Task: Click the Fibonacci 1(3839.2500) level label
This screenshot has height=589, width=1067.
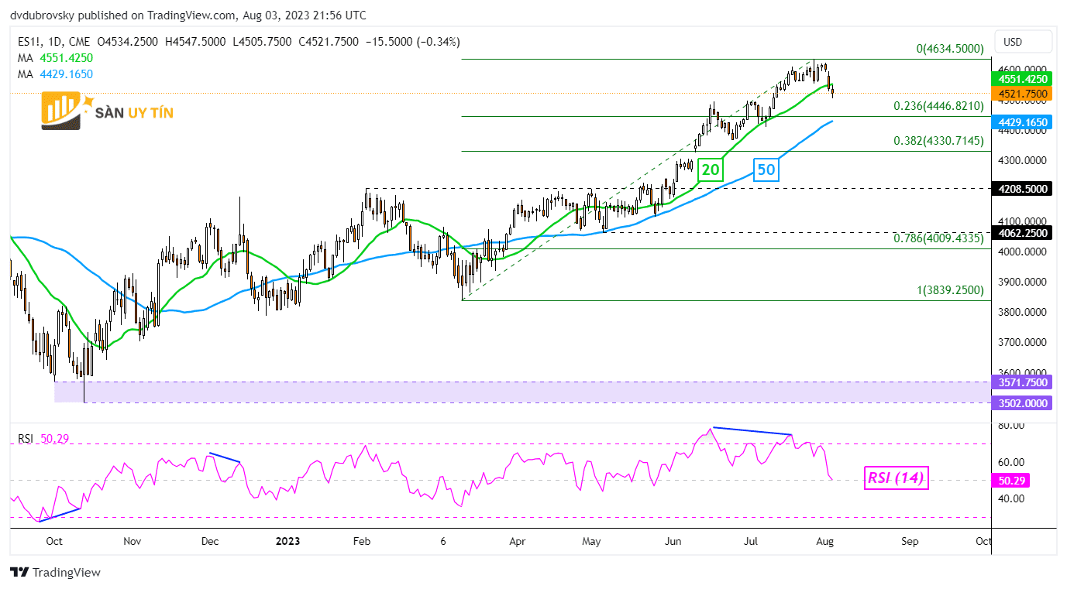Action: click(950, 291)
